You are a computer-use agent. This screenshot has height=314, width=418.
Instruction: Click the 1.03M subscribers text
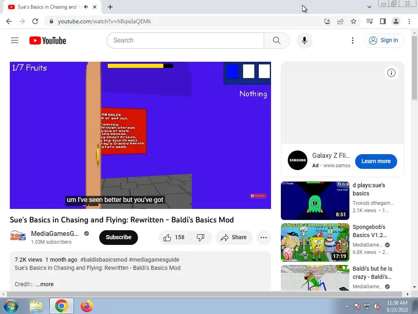click(x=51, y=242)
